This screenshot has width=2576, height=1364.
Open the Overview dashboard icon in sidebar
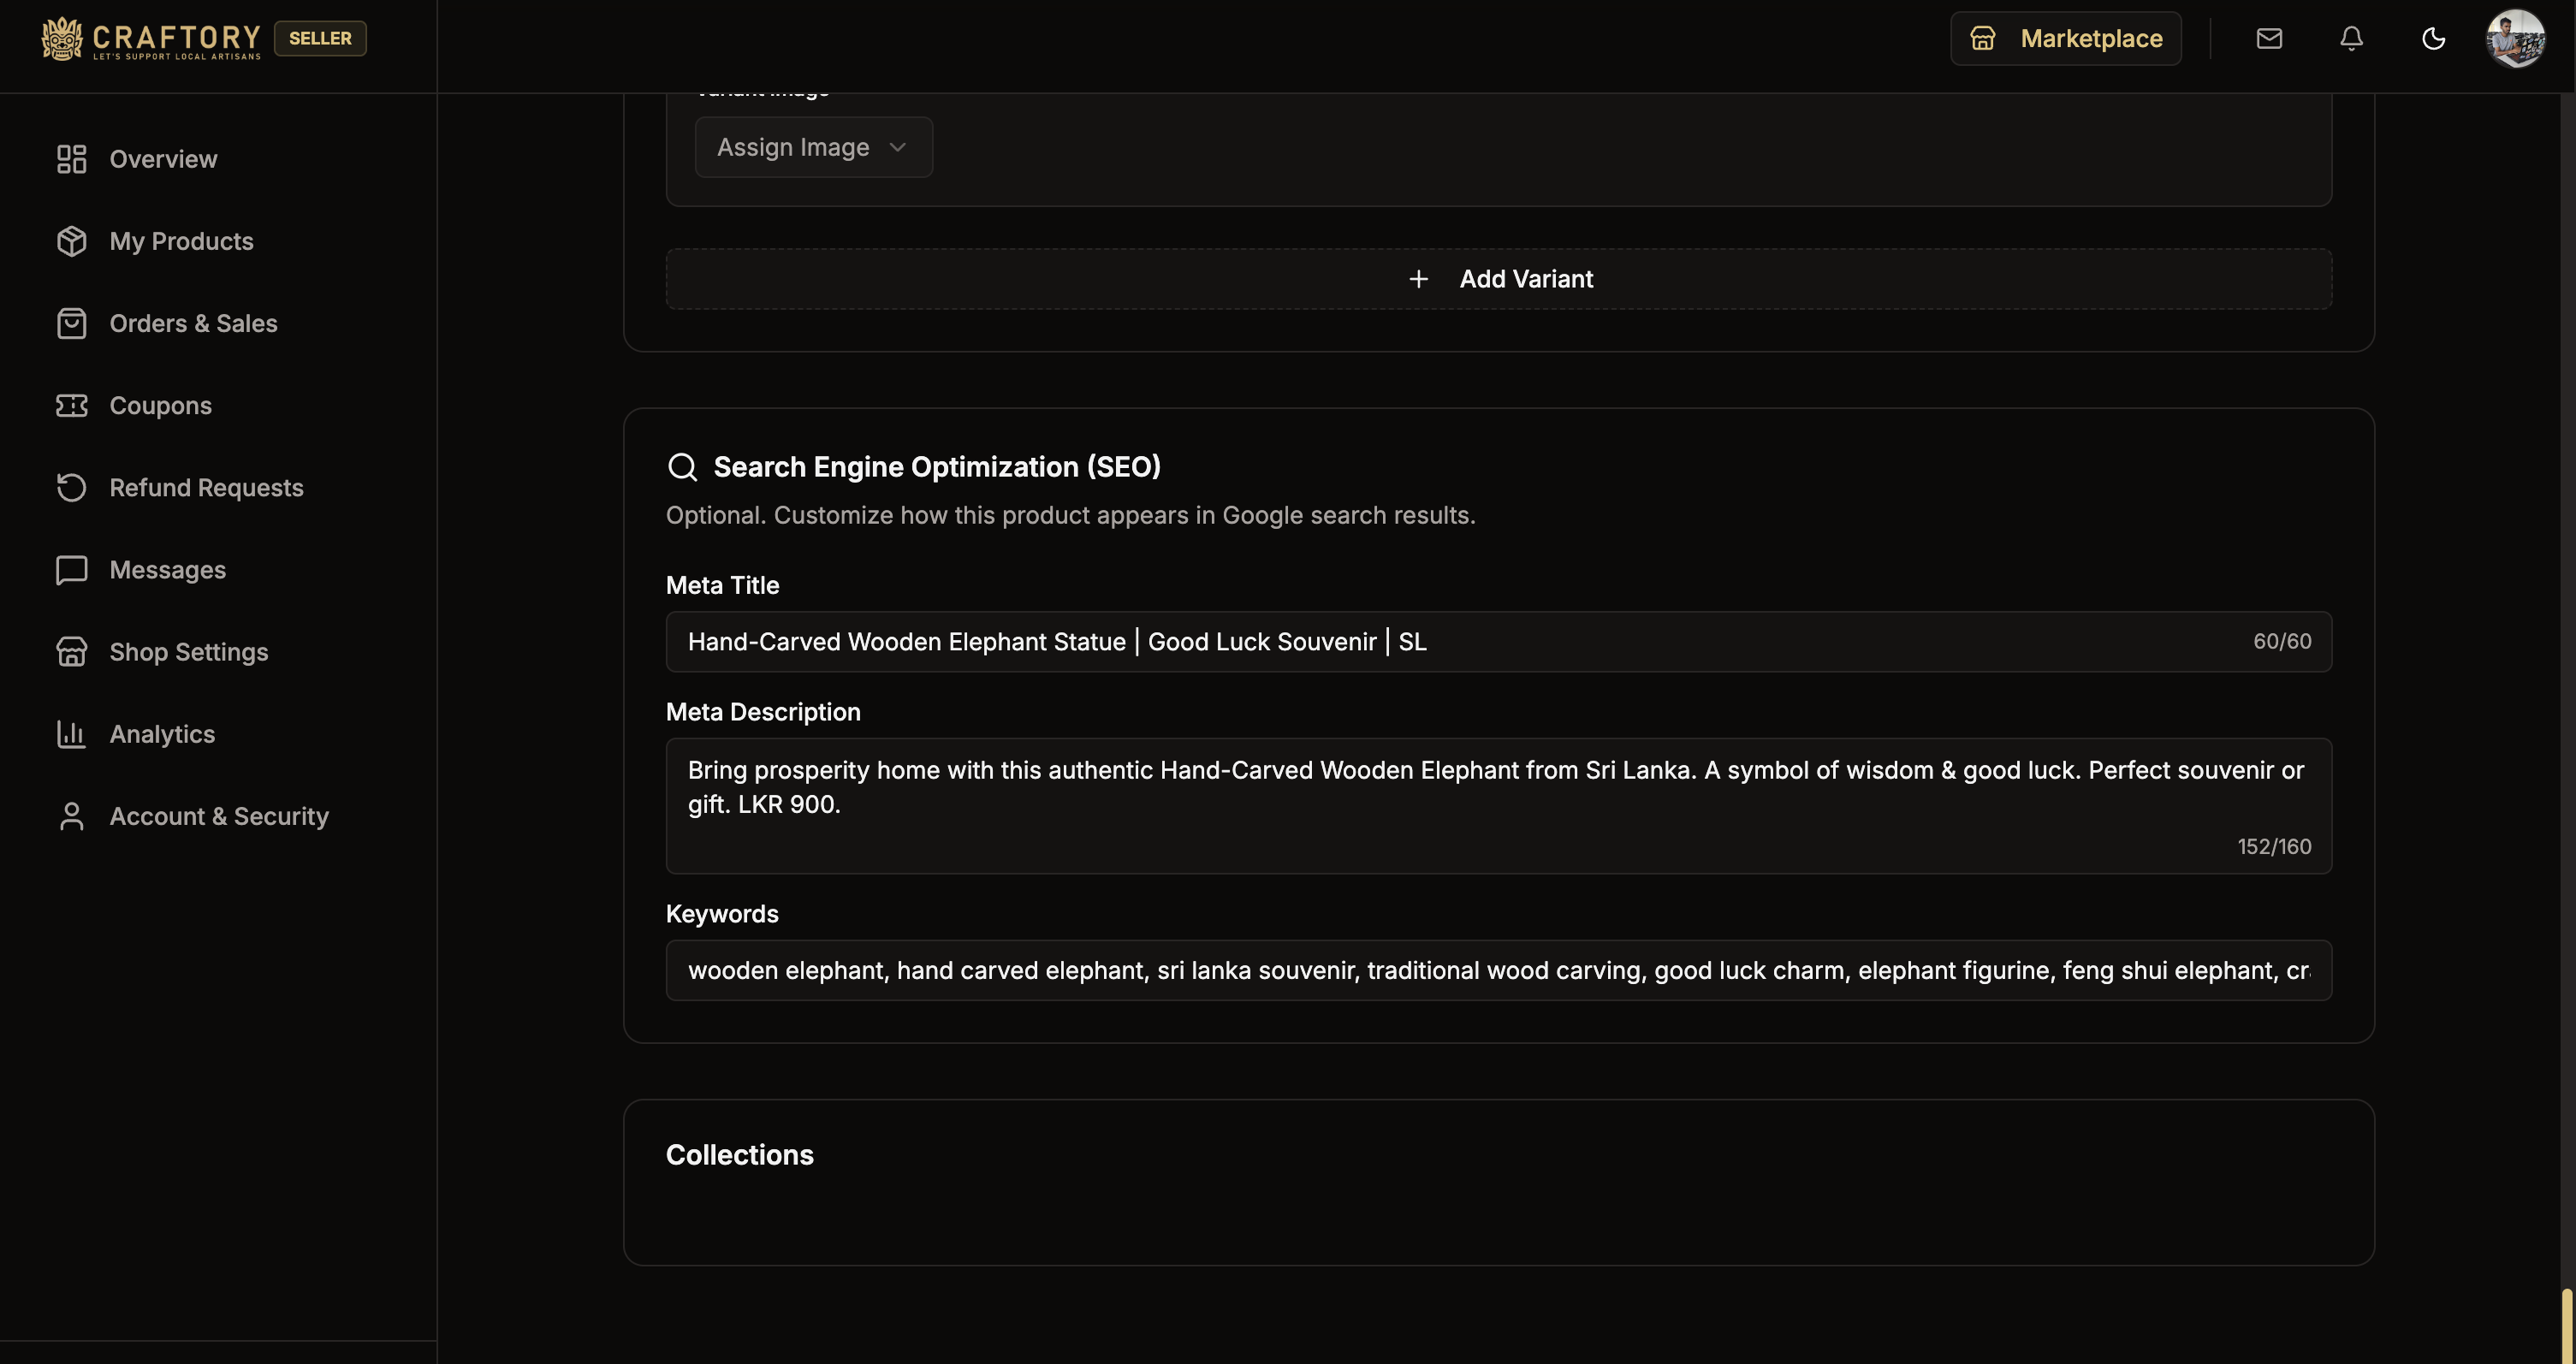point(70,159)
